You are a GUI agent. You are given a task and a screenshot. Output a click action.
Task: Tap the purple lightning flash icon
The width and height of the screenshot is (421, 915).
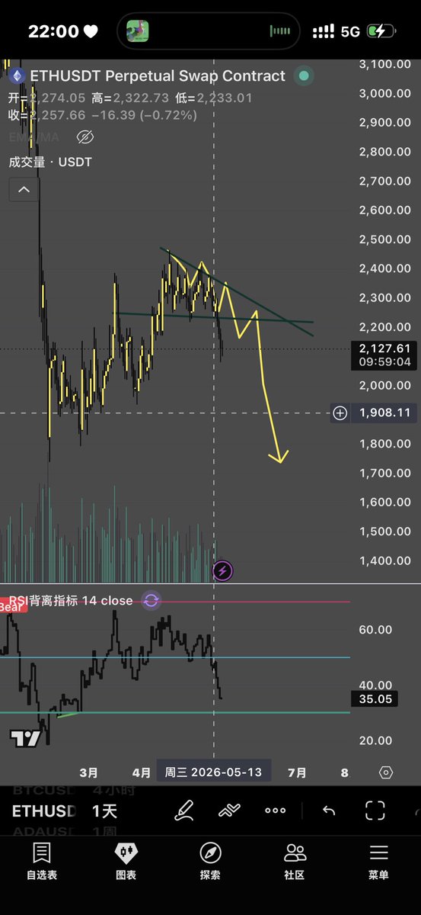tap(222, 570)
